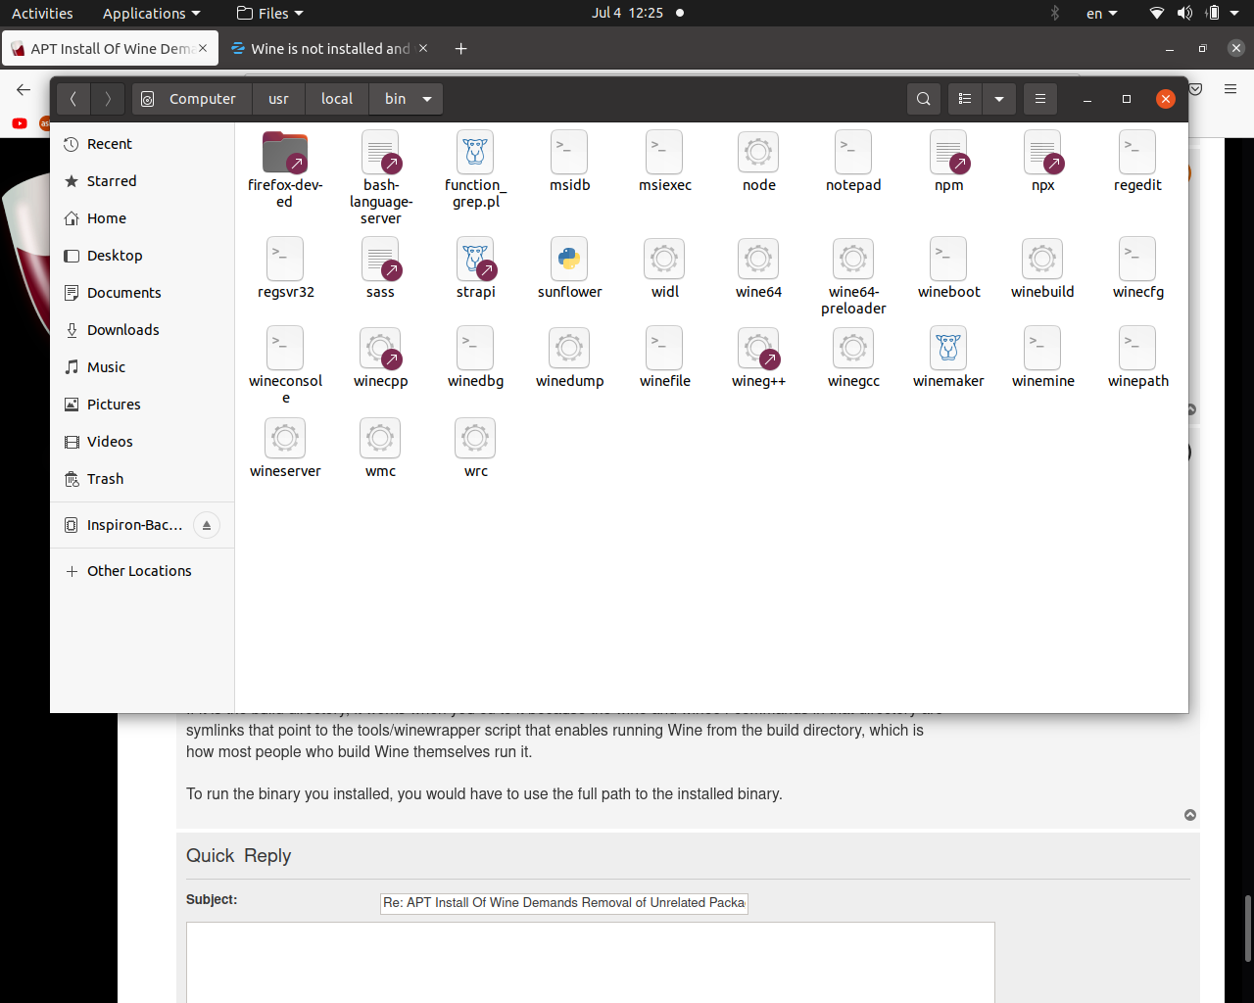Select the npm symlink file

(948, 153)
